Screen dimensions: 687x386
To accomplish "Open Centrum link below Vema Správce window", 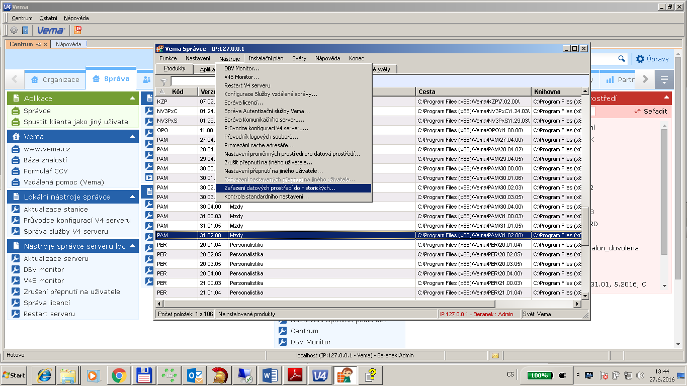I will [304, 331].
